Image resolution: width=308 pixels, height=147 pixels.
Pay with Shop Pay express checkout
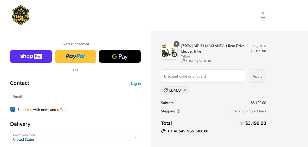point(31,56)
